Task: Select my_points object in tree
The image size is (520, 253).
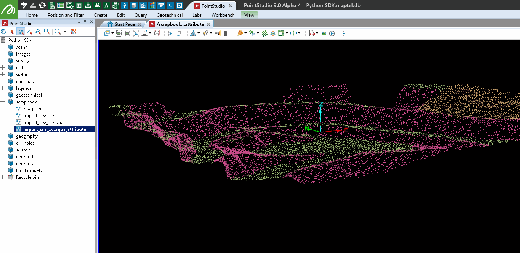Action: click(34, 109)
